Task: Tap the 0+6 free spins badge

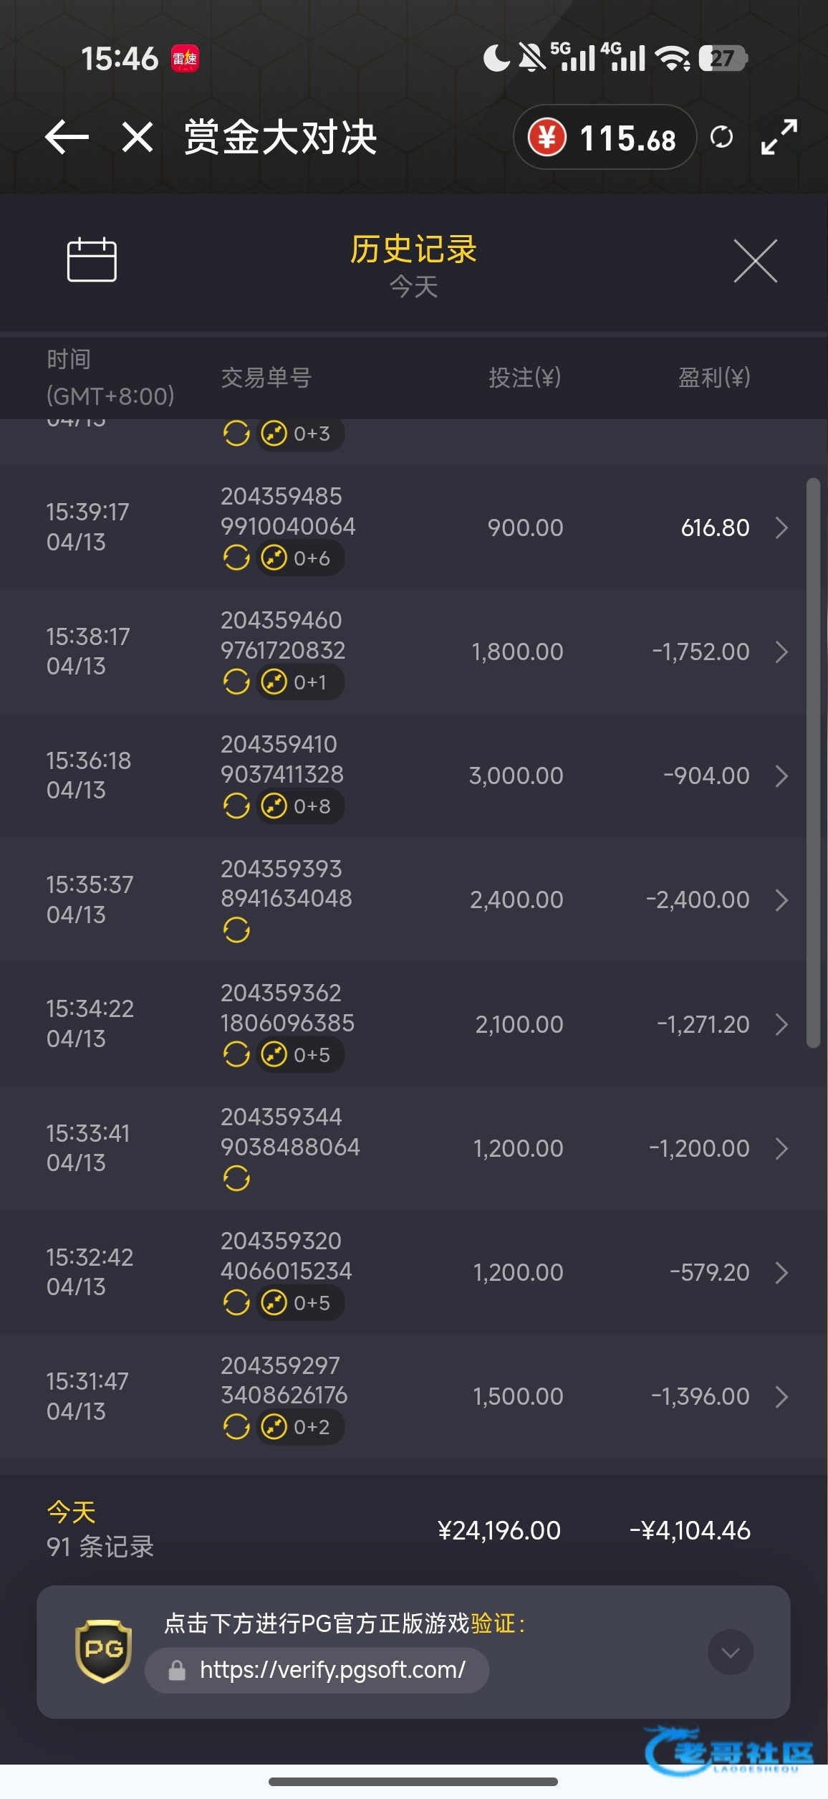Action: click(x=301, y=558)
